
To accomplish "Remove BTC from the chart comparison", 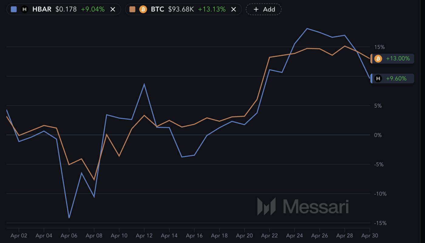I will pos(233,9).
